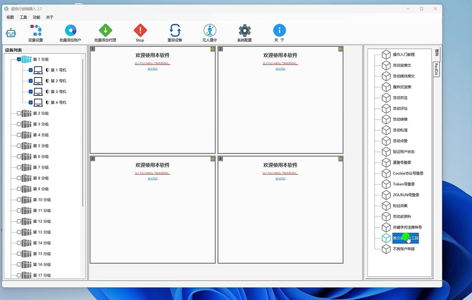Image resolution: width=472 pixels, height=300 pixels.
Task: Open the 视图 menu
Action: [x=10, y=17]
